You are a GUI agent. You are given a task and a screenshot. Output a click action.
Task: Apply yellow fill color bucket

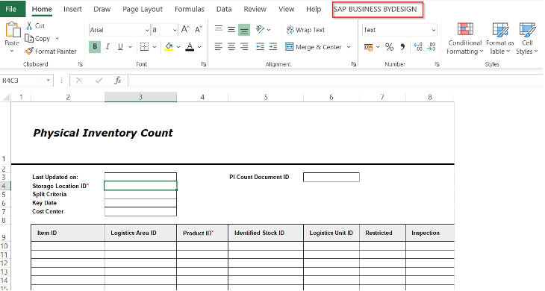(x=169, y=46)
